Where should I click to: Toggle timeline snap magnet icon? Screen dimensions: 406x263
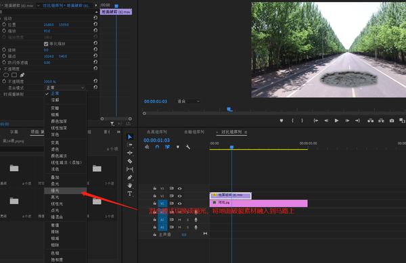tap(157, 147)
